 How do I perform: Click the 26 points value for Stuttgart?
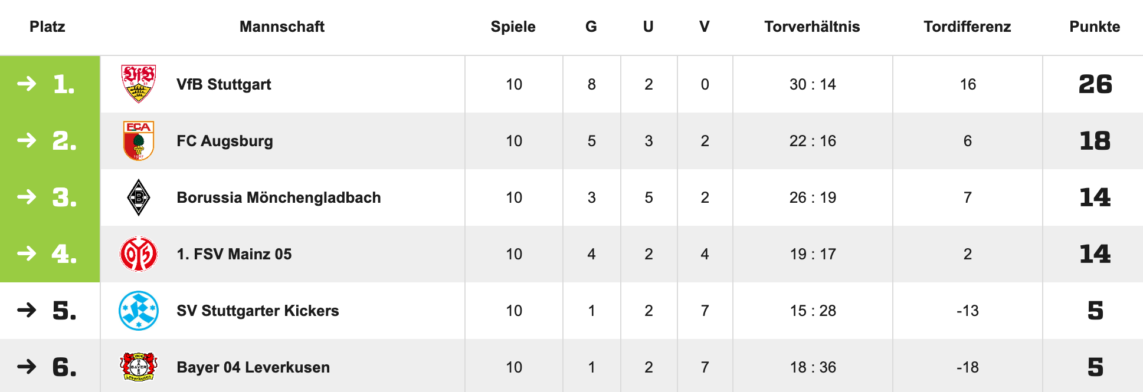coord(1095,84)
